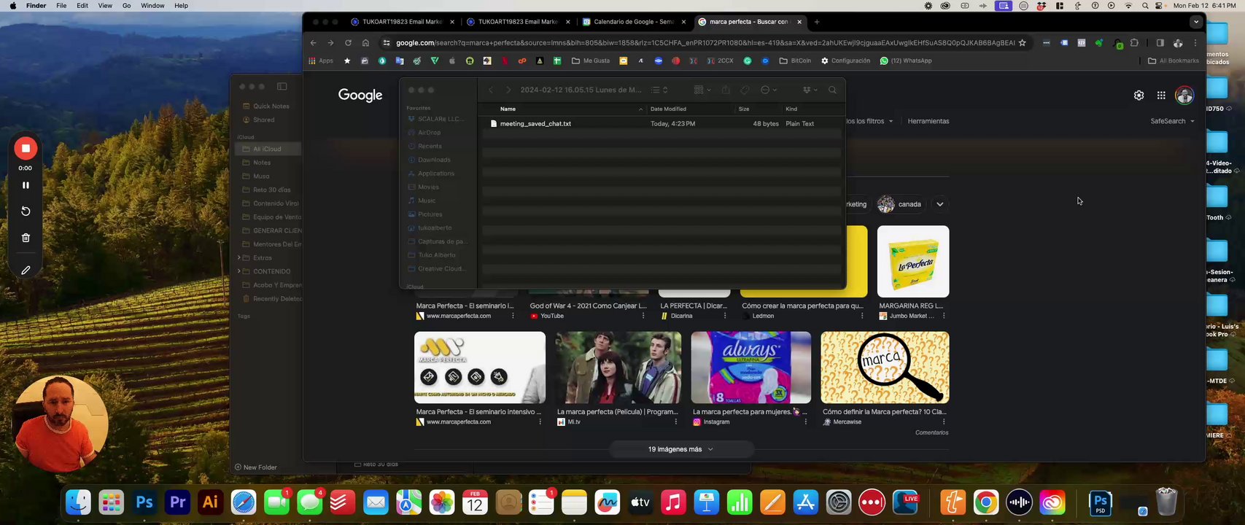The image size is (1245, 525).
Task: Open the marca magnifier Mercawise image
Action: tap(885, 367)
